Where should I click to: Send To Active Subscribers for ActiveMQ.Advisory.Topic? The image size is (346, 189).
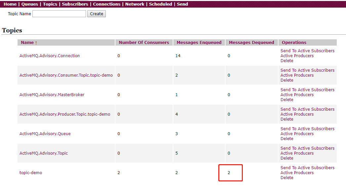tap(307, 148)
